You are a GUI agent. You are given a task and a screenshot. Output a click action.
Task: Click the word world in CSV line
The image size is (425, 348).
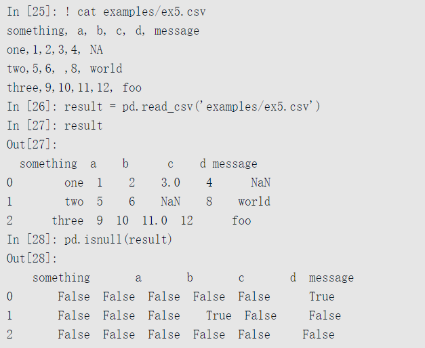tap(106, 69)
